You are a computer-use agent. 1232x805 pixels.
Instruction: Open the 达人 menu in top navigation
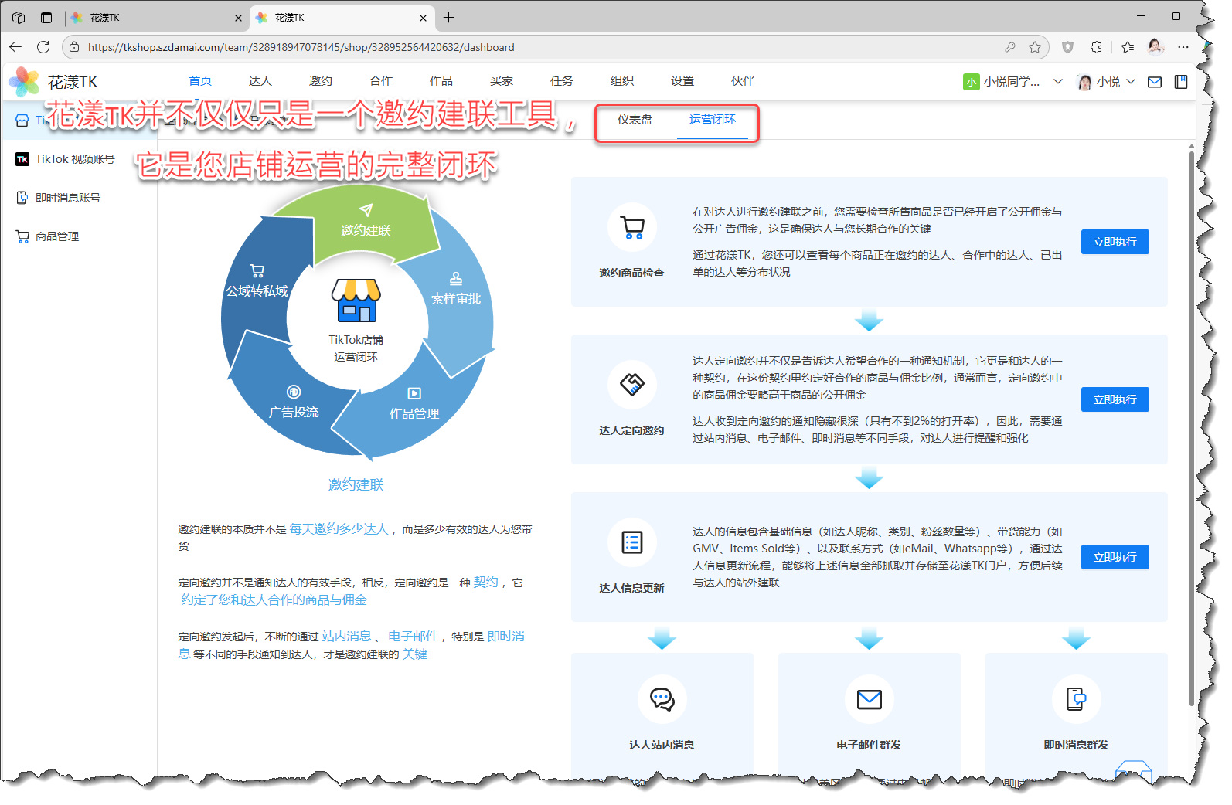coord(260,81)
